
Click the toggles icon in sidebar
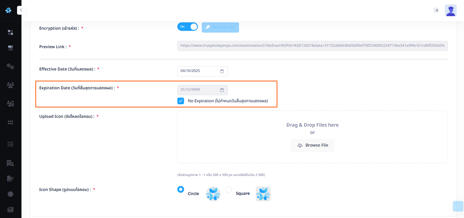(x=10, y=48)
